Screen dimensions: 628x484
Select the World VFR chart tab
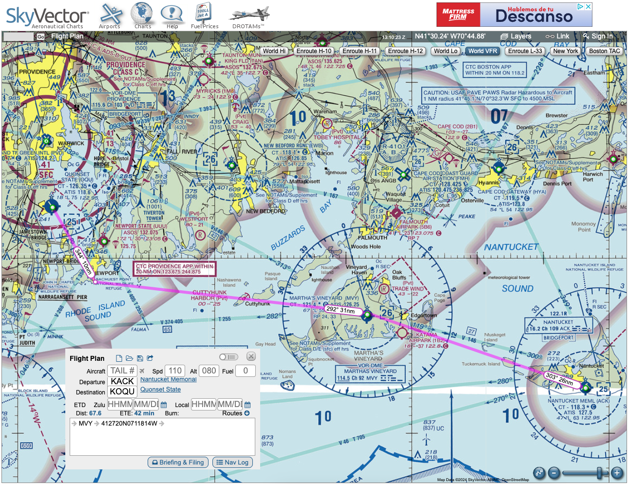coord(483,51)
